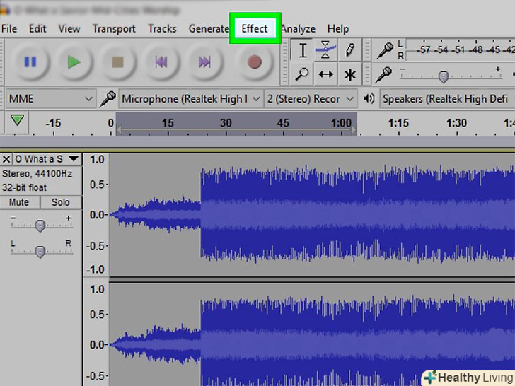The width and height of the screenshot is (515, 386).
Task: Skip to end of the track
Action: (204, 62)
